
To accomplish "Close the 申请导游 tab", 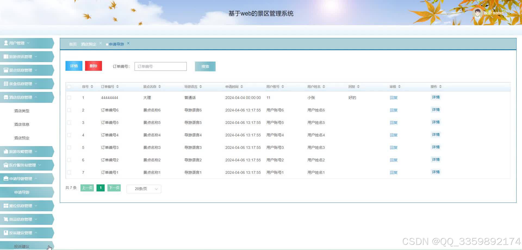I will point(128,43).
